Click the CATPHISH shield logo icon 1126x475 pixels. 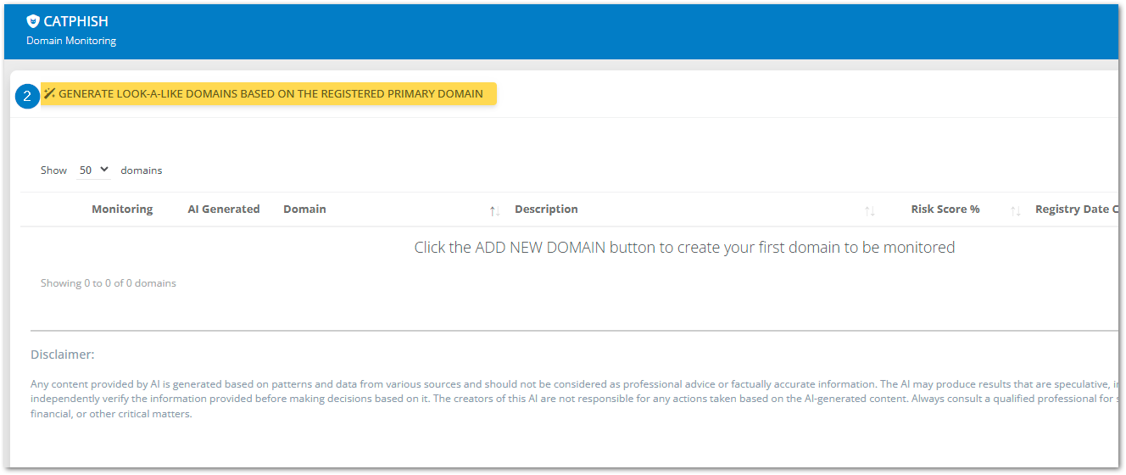pos(33,22)
